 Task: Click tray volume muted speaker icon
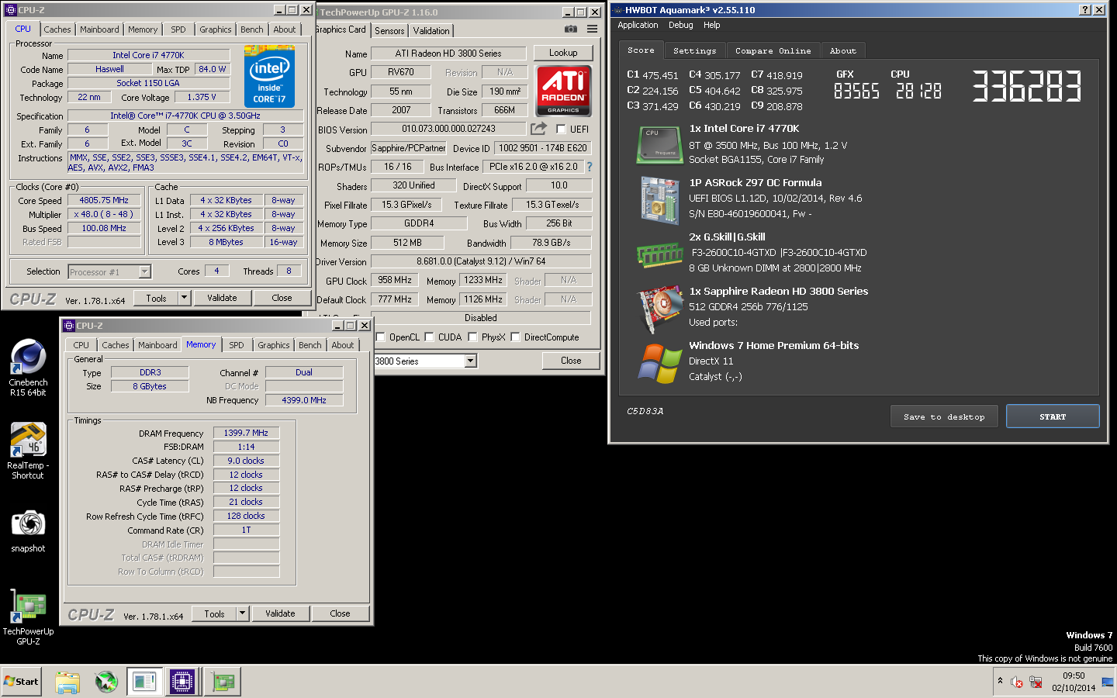[x=1017, y=682]
